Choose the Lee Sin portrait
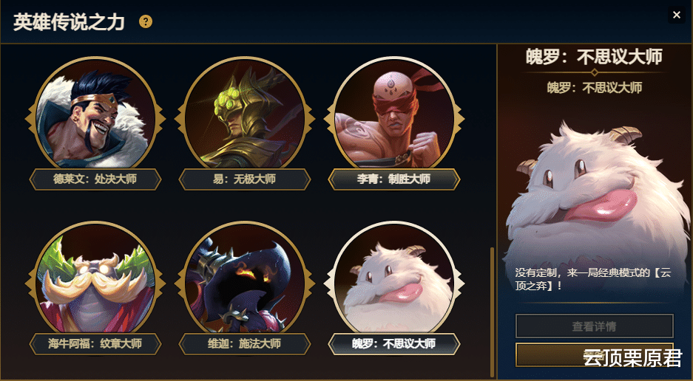The image size is (693, 381). [x=393, y=114]
